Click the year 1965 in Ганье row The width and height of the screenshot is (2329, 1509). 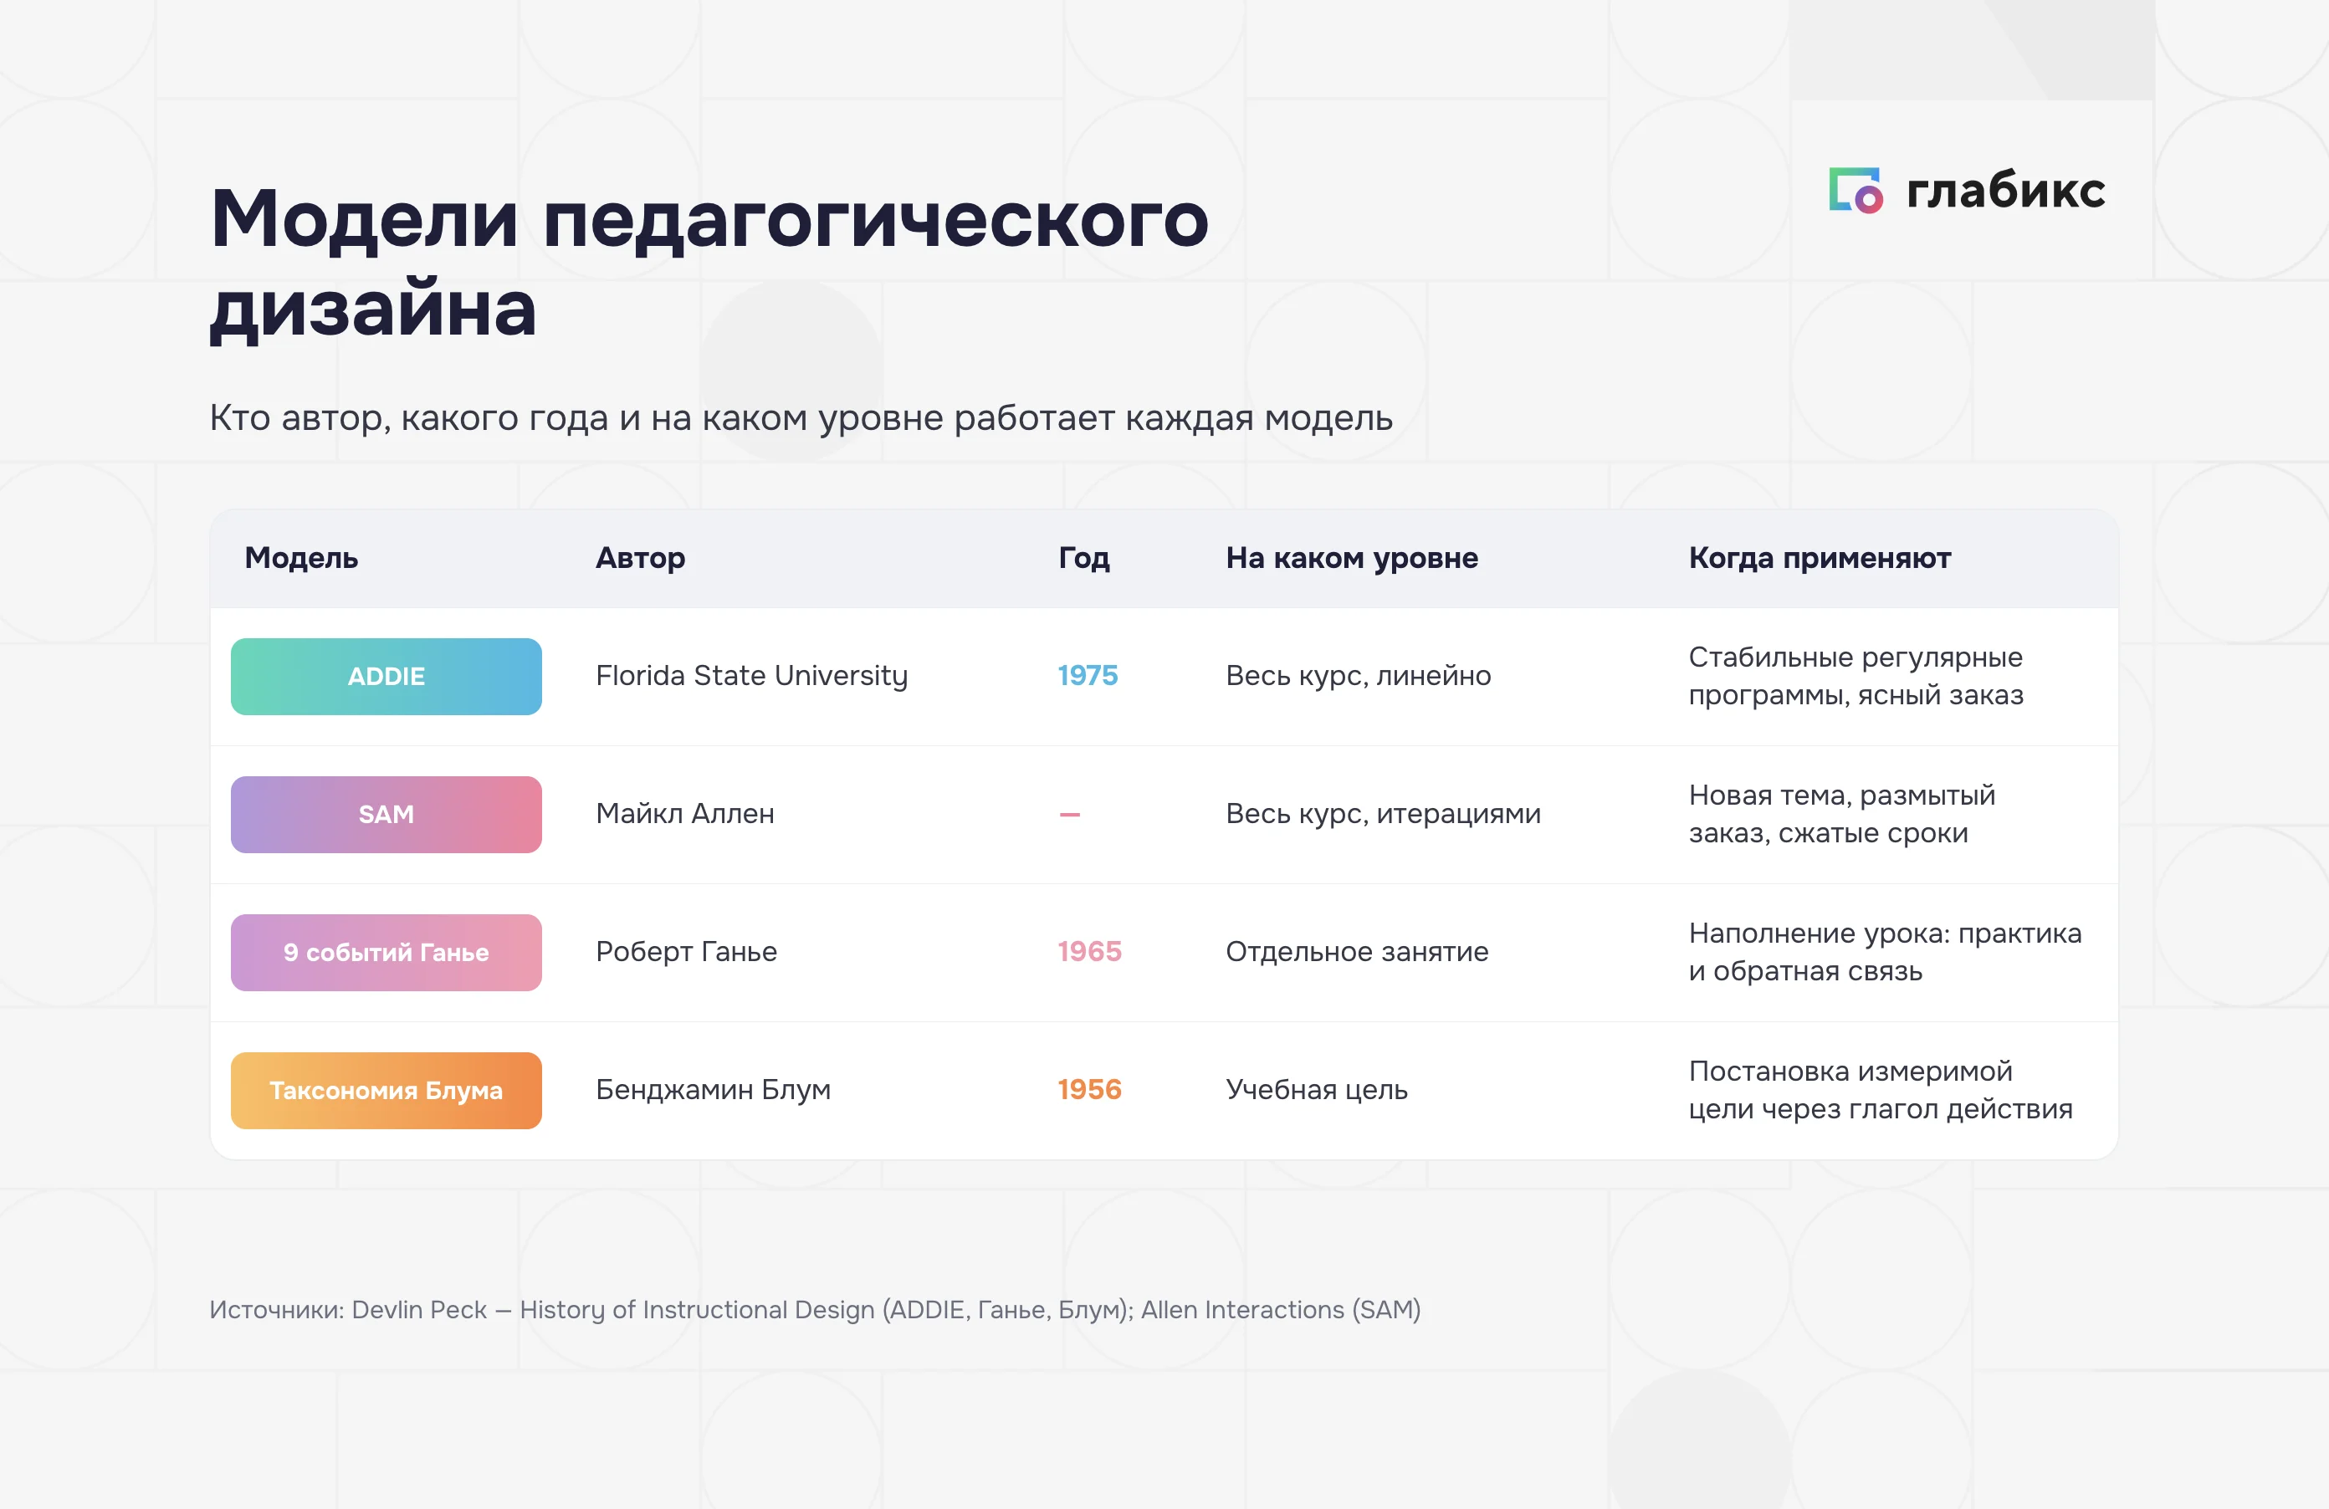click(1089, 951)
